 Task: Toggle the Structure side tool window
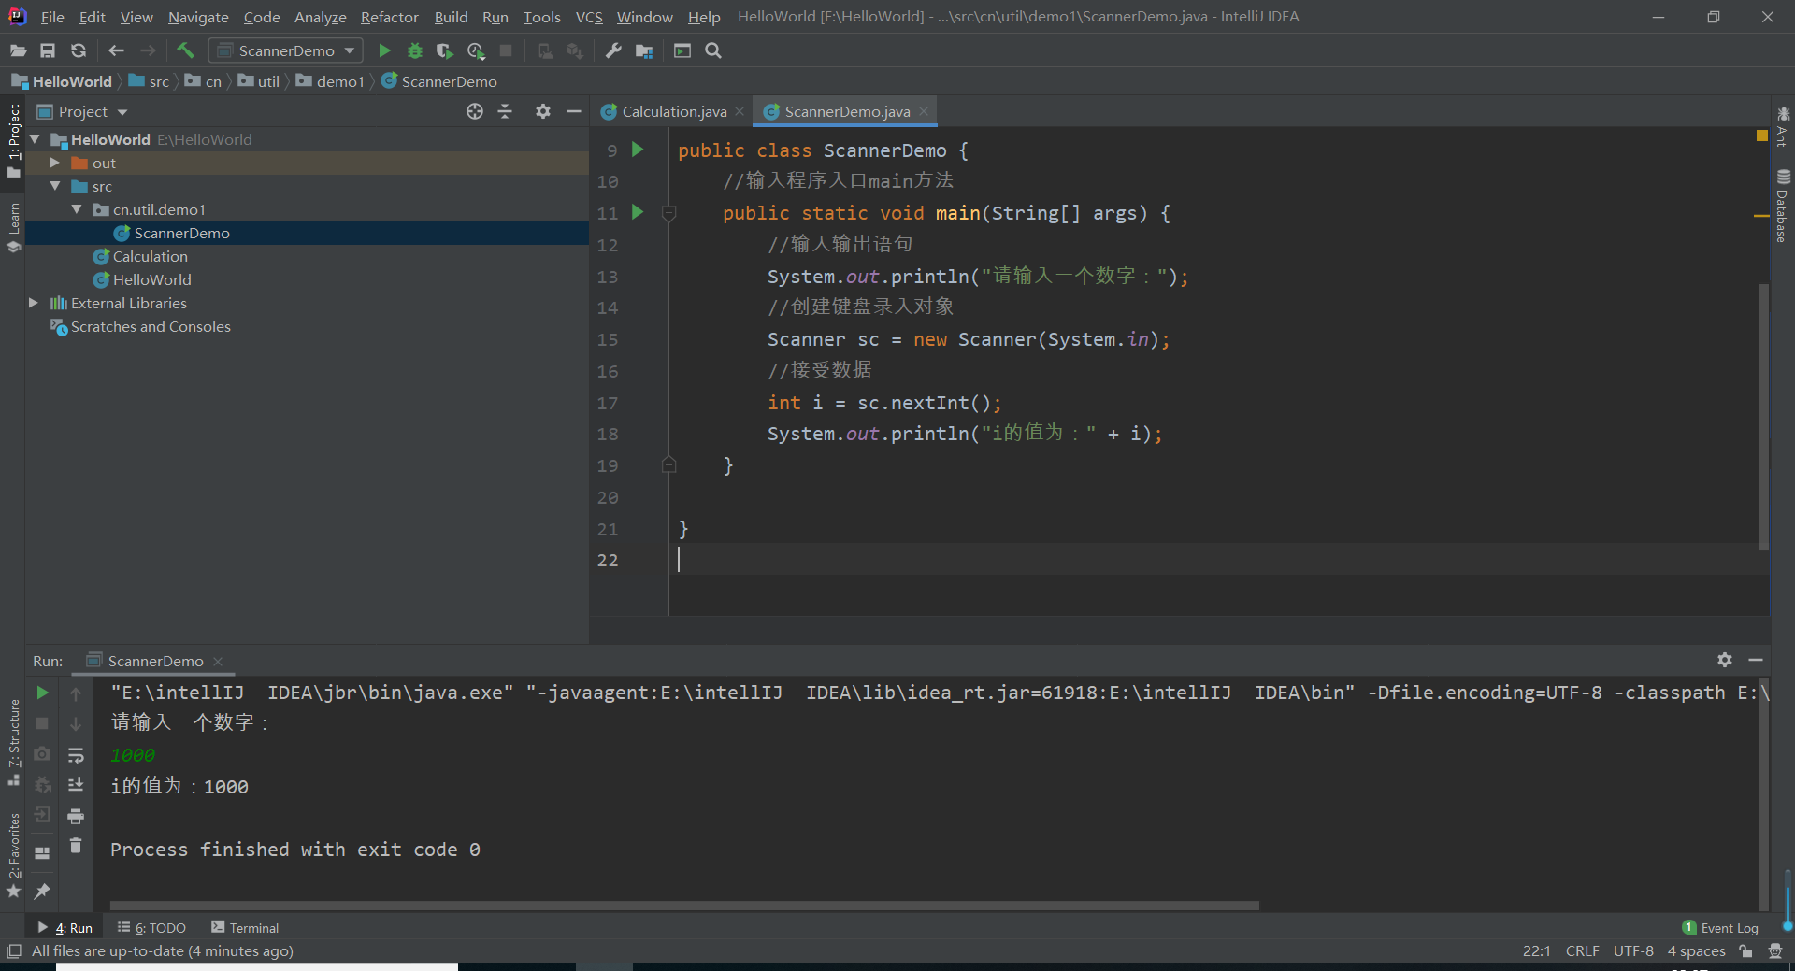coord(14,743)
